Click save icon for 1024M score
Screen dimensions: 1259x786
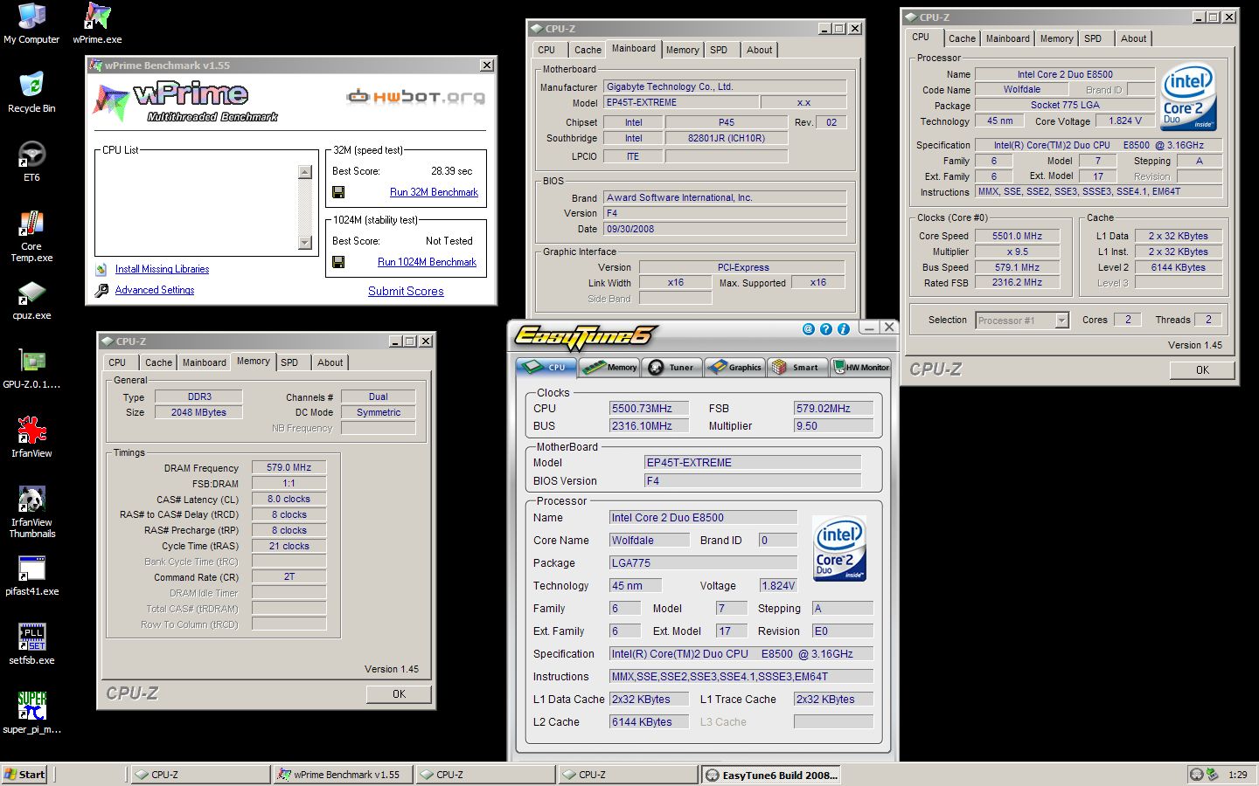click(338, 262)
